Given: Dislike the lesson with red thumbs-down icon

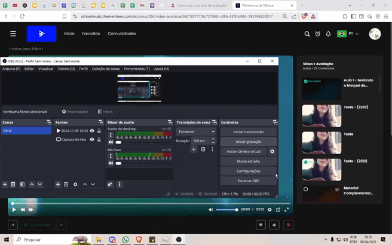Looking at the screenshot, I should click(x=288, y=225).
